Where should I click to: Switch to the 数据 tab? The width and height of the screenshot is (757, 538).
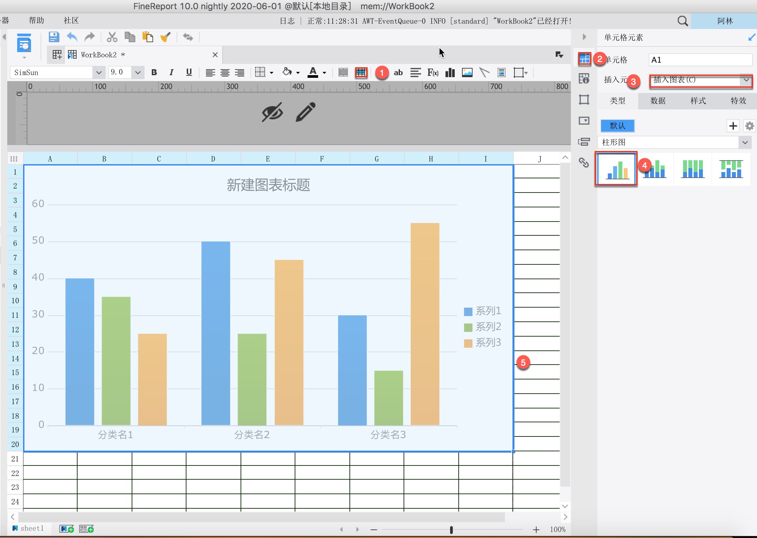point(658,101)
